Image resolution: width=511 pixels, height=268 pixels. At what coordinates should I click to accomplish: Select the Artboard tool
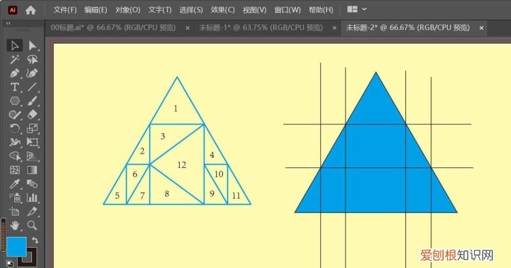coord(15,212)
